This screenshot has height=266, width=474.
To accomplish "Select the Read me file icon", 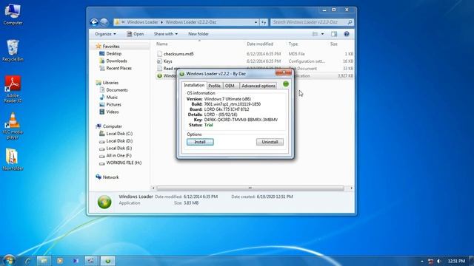I will pos(160,69).
